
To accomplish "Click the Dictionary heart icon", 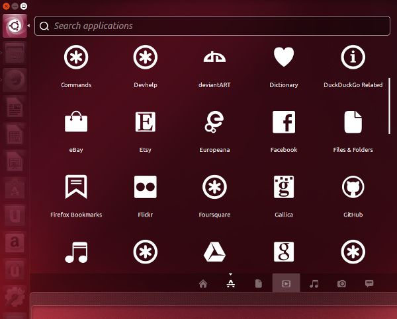I will [284, 58].
